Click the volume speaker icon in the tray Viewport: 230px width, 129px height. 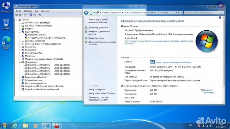click(211, 126)
